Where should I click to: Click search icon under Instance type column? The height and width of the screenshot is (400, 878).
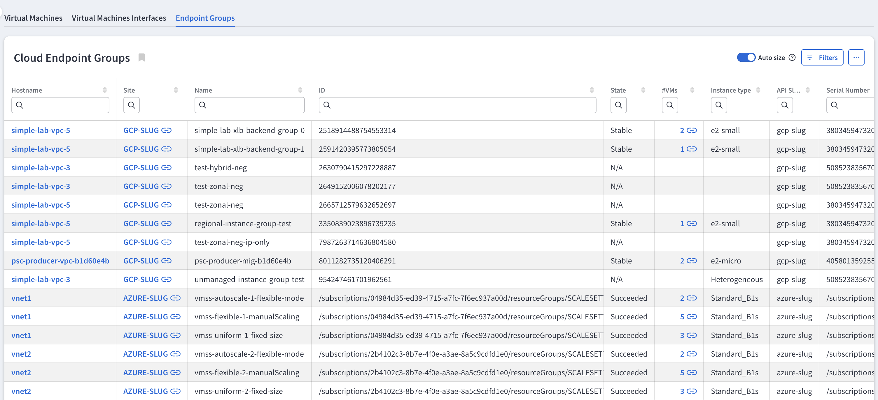point(718,105)
